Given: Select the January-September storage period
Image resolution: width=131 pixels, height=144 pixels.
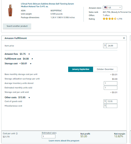Looking at the screenshot, I should [x=81, y=69].
